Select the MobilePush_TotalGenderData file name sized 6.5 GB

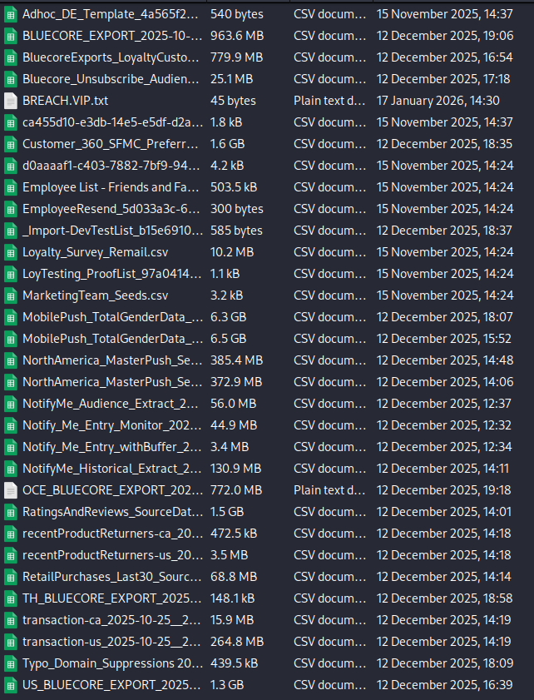click(111, 339)
